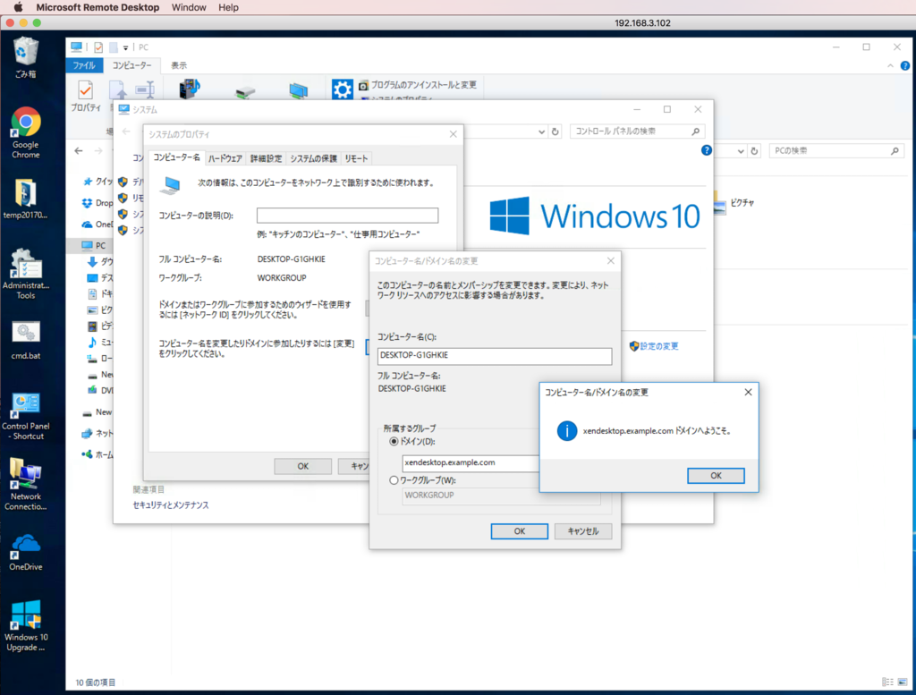
Task: Click the system settings gear ribbon icon
Action: (343, 89)
